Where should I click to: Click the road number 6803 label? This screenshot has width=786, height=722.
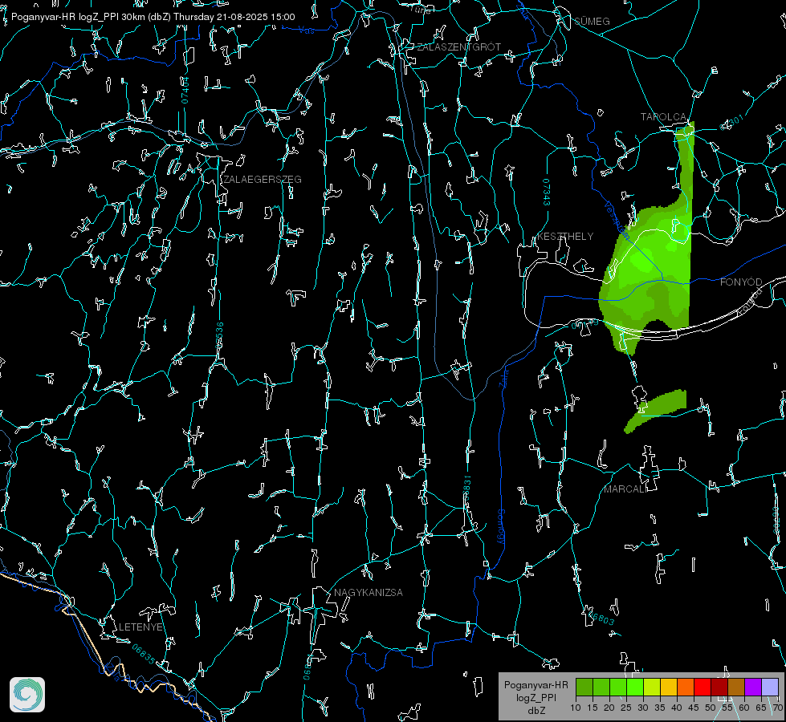coord(602,619)
